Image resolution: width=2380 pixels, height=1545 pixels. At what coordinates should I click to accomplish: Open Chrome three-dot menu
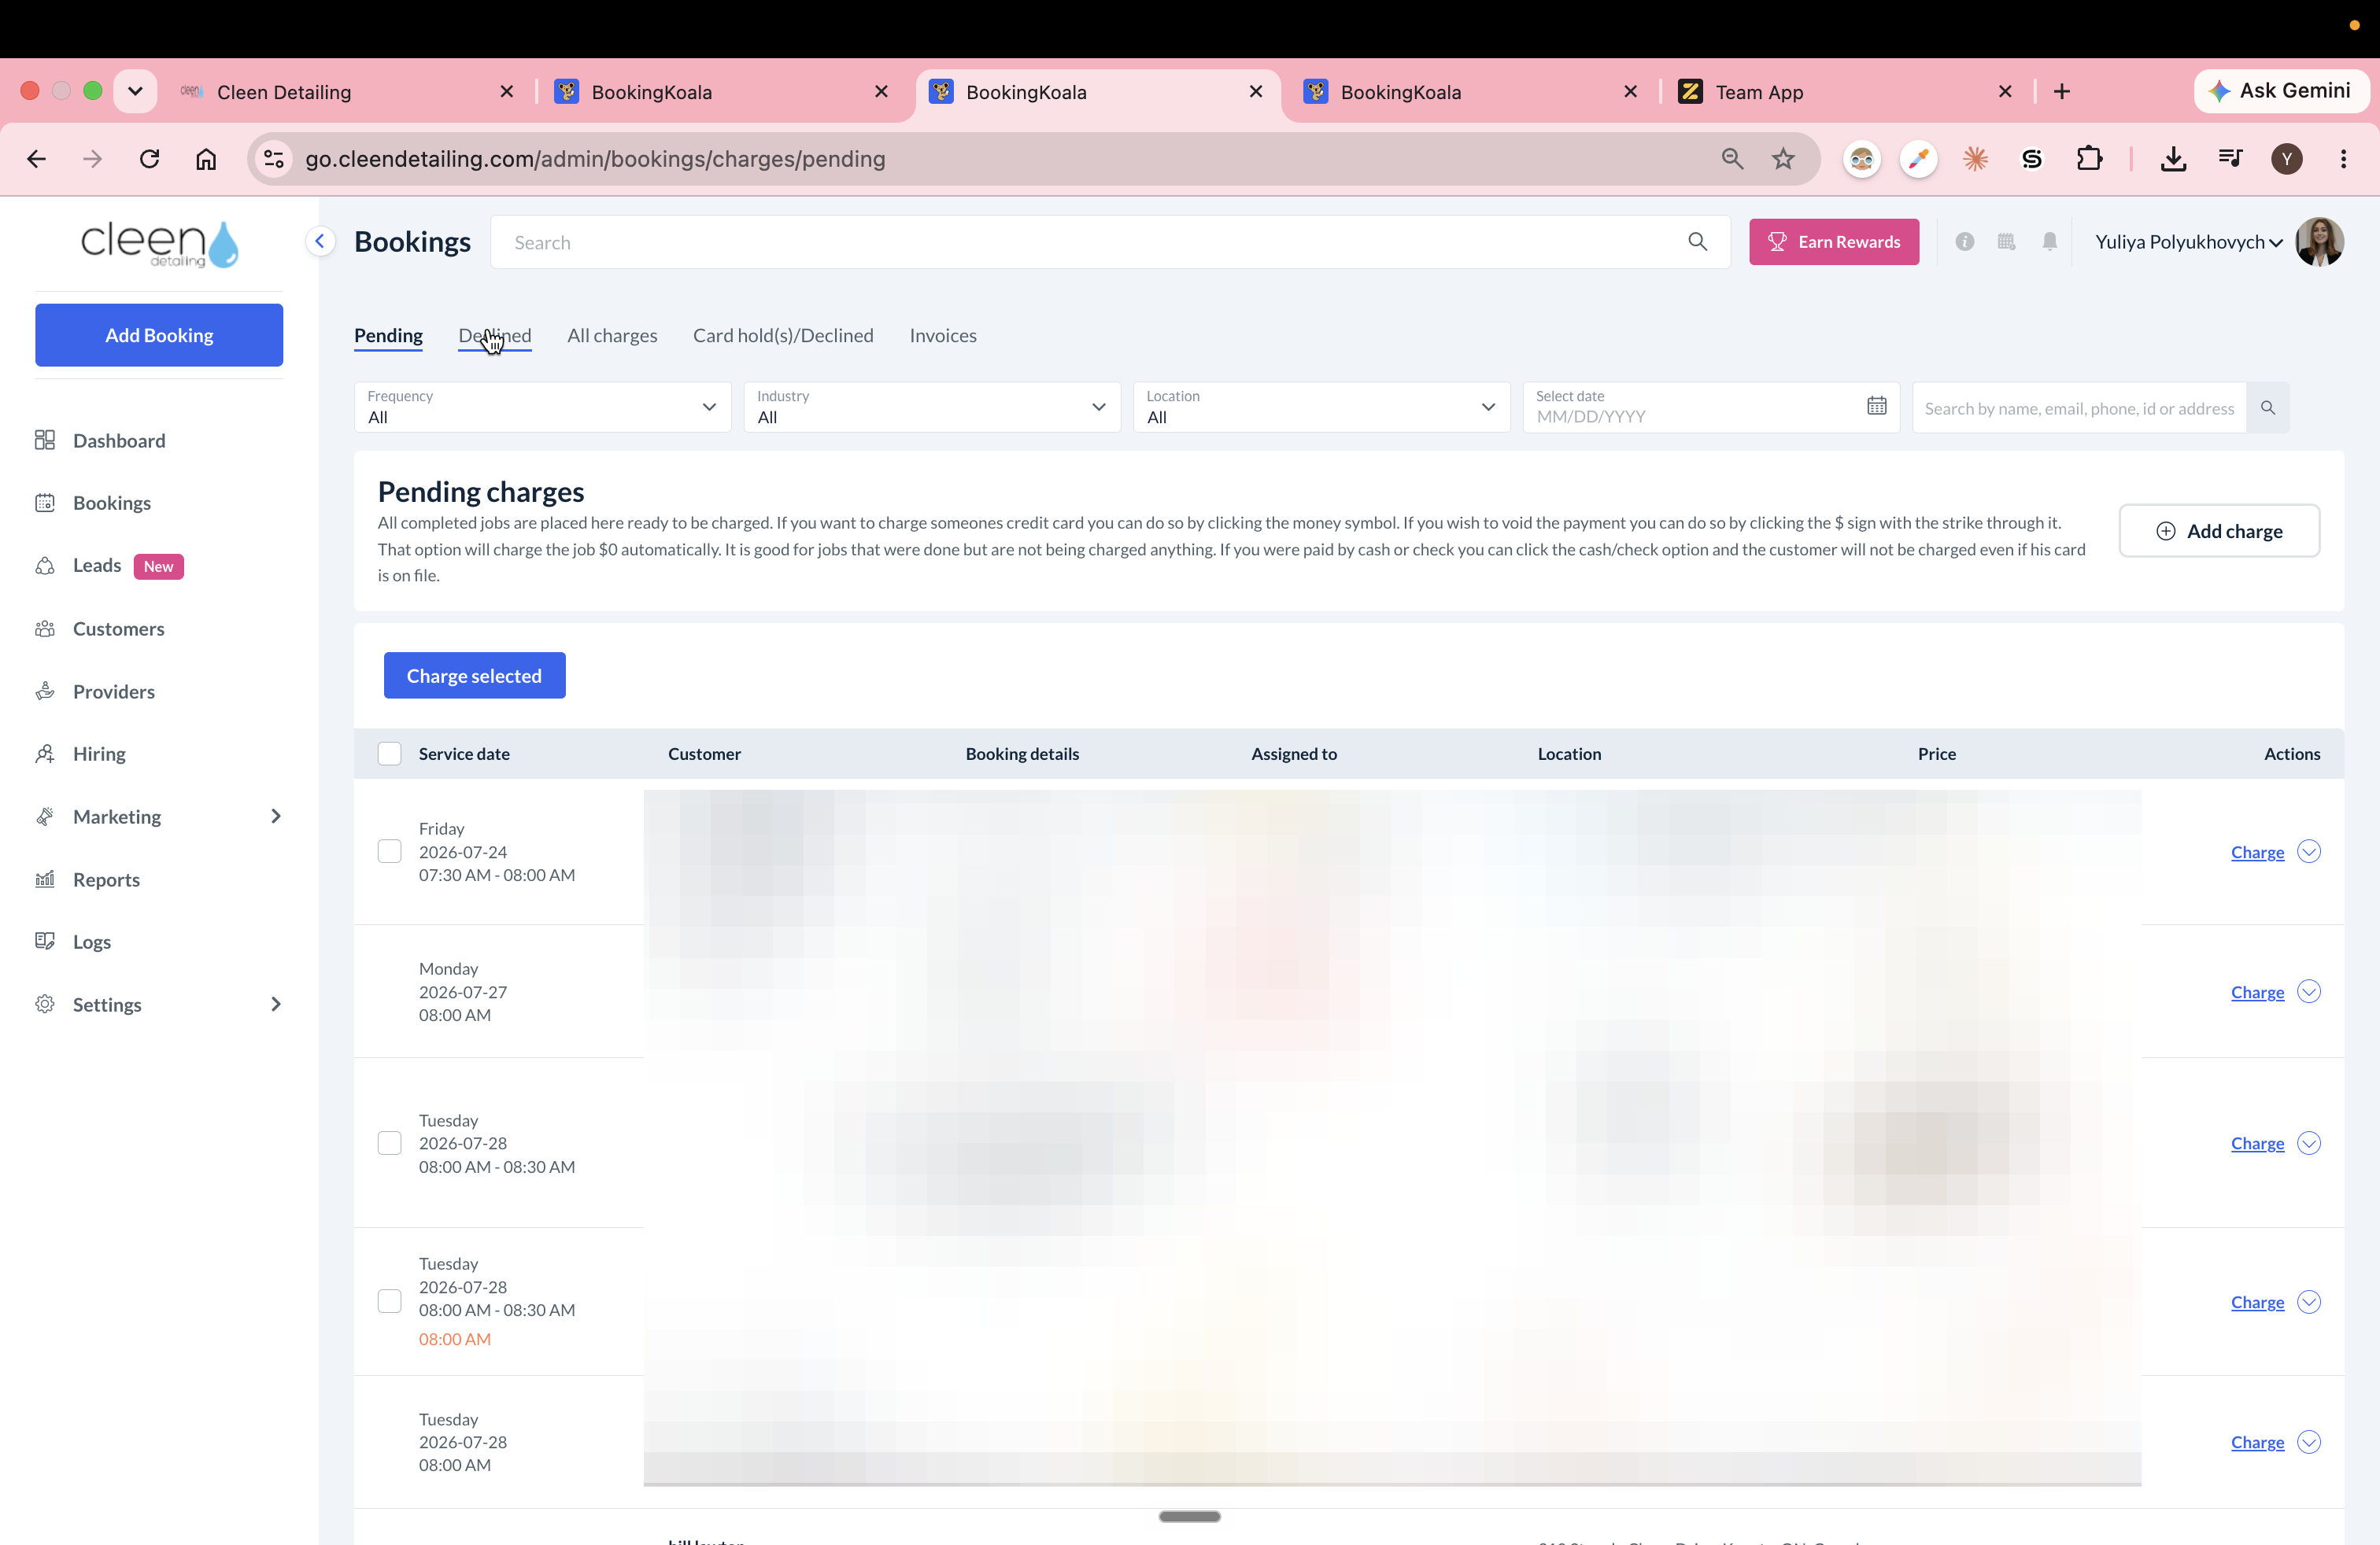2343,159
